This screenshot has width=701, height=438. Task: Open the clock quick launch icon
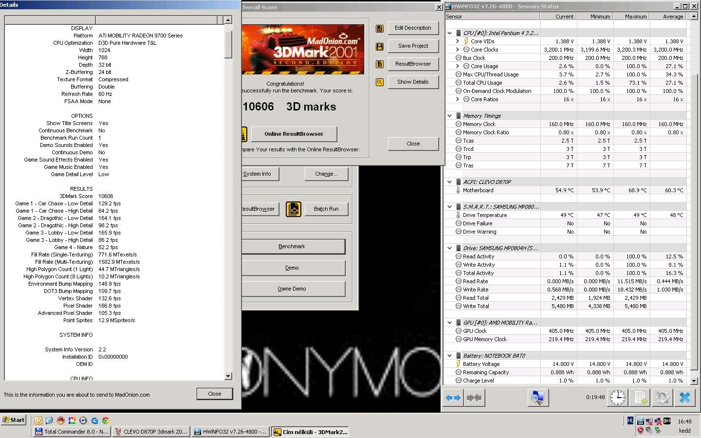point(38,420)
